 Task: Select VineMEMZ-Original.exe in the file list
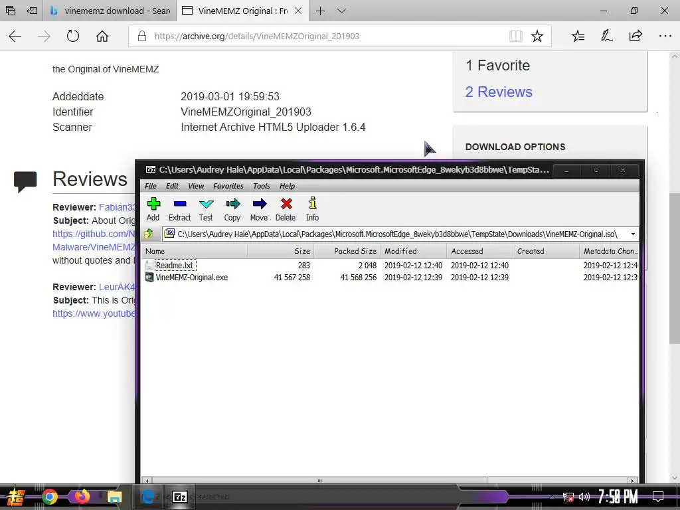point(390,277)
